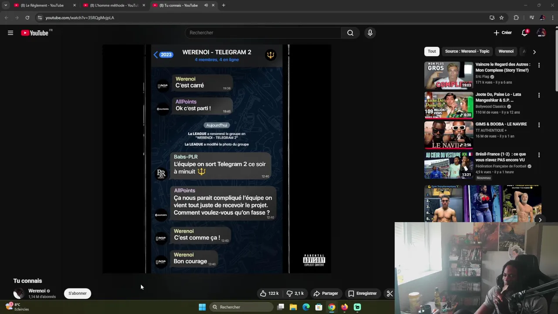The image size is (558, 314).
Task: Expand the tab search dropdown arrow
Action: pyautogui.click(x=6, y=5)
